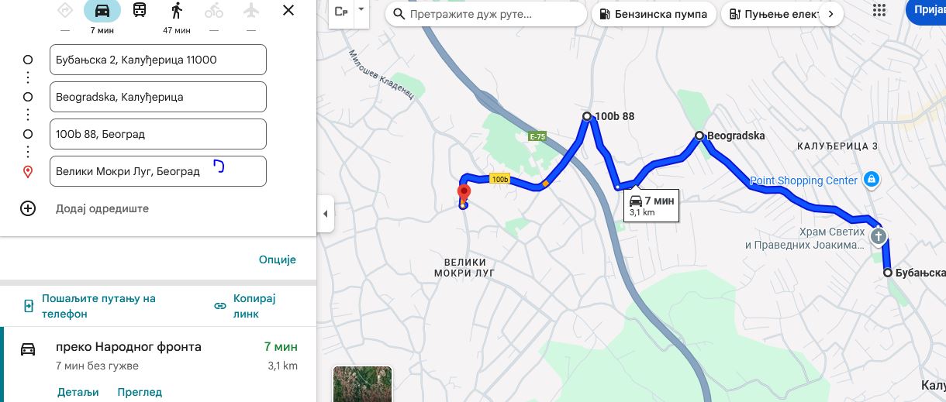Click the add destination plus icon
Viewport: 946px width, 402px height.
click(28, 208)
